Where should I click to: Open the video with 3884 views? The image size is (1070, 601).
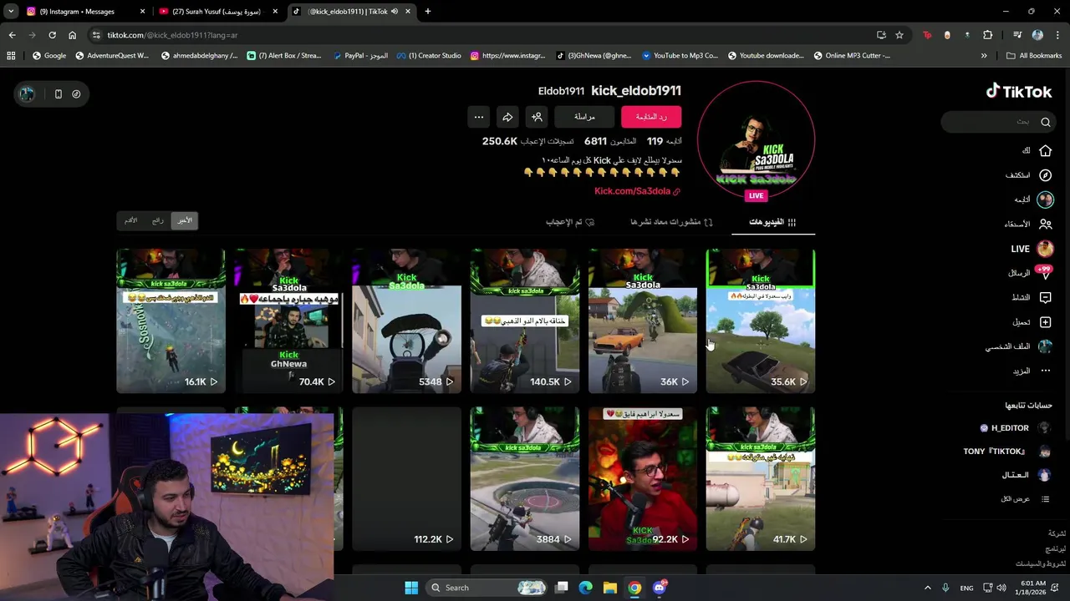(x=524, y=479)
